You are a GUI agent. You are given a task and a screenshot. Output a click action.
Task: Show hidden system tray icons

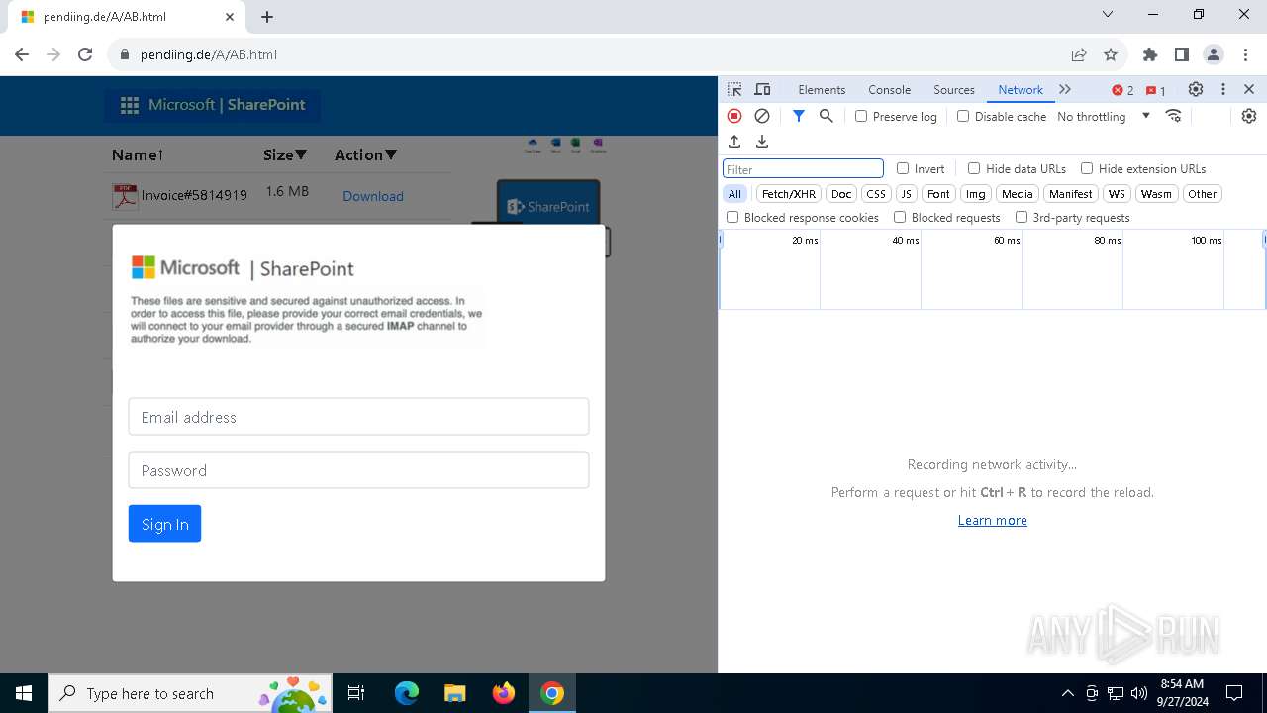click(x=1067, y=693)
